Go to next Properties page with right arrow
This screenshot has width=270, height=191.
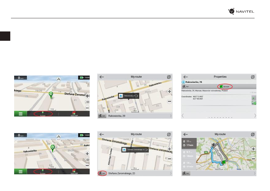255,116
